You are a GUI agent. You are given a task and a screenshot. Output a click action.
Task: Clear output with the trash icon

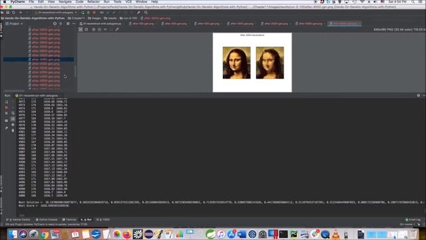point(13,131)
